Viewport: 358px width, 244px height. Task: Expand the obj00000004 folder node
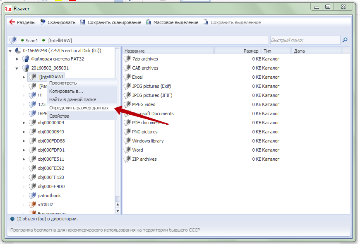[24, 123]
